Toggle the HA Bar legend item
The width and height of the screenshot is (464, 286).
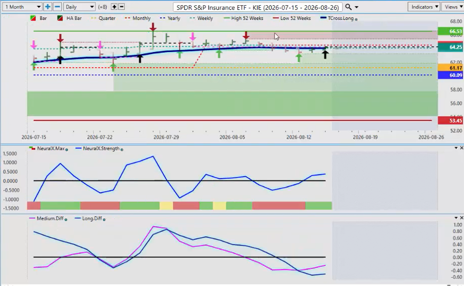[69, 18]
